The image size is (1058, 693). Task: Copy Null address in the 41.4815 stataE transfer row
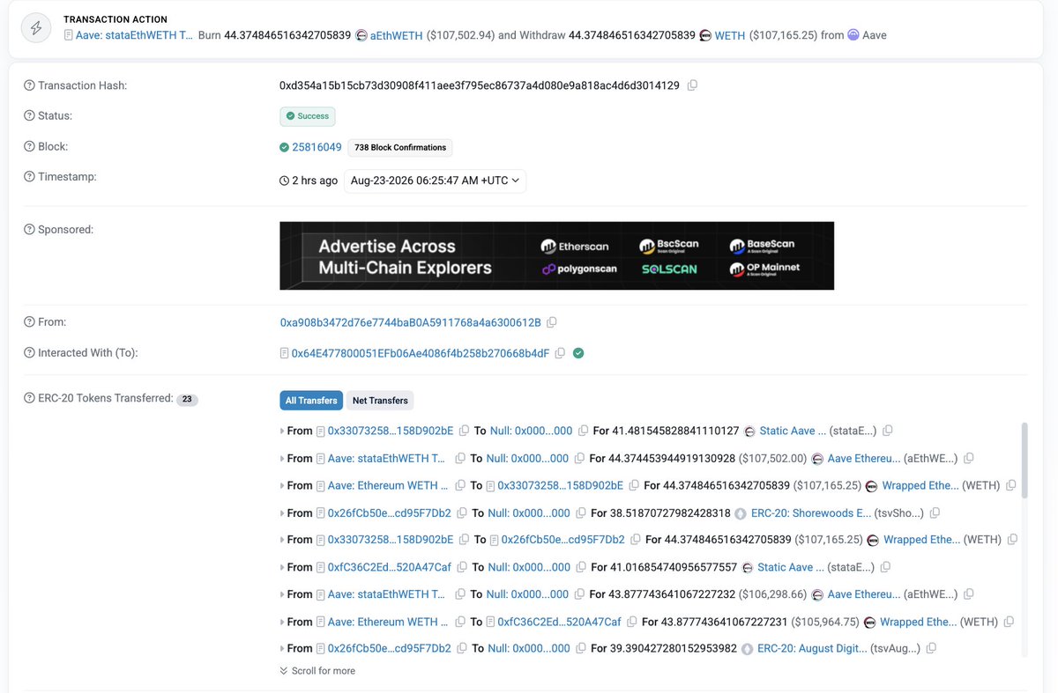tap(583, 431)
